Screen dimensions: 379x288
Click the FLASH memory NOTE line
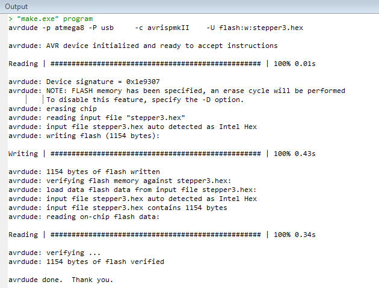(177, 91)
